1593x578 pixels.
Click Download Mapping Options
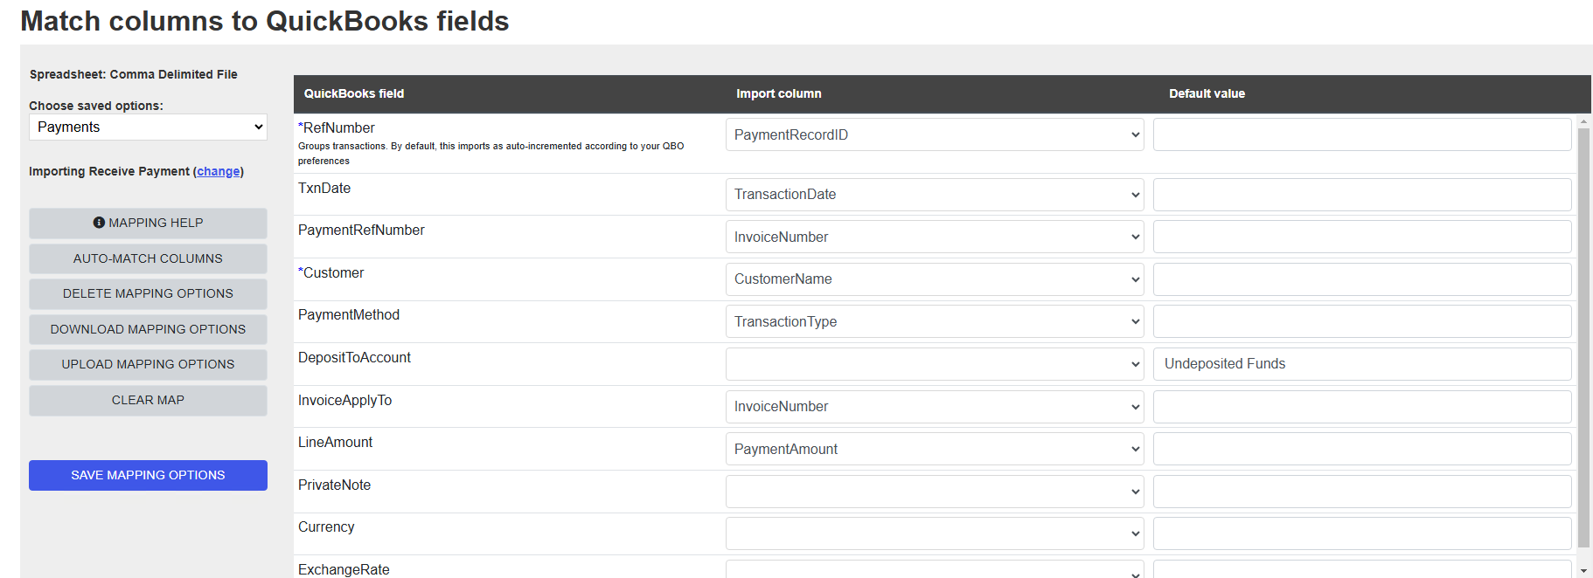coord(148,329)
